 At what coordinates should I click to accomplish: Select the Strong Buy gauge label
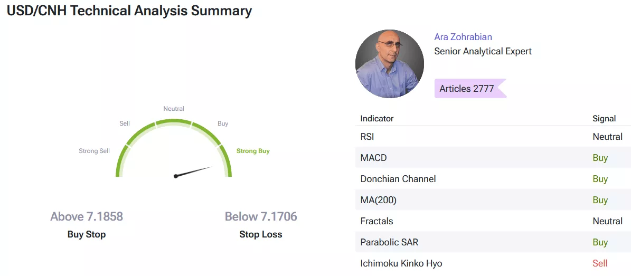[x=253, y=151]
